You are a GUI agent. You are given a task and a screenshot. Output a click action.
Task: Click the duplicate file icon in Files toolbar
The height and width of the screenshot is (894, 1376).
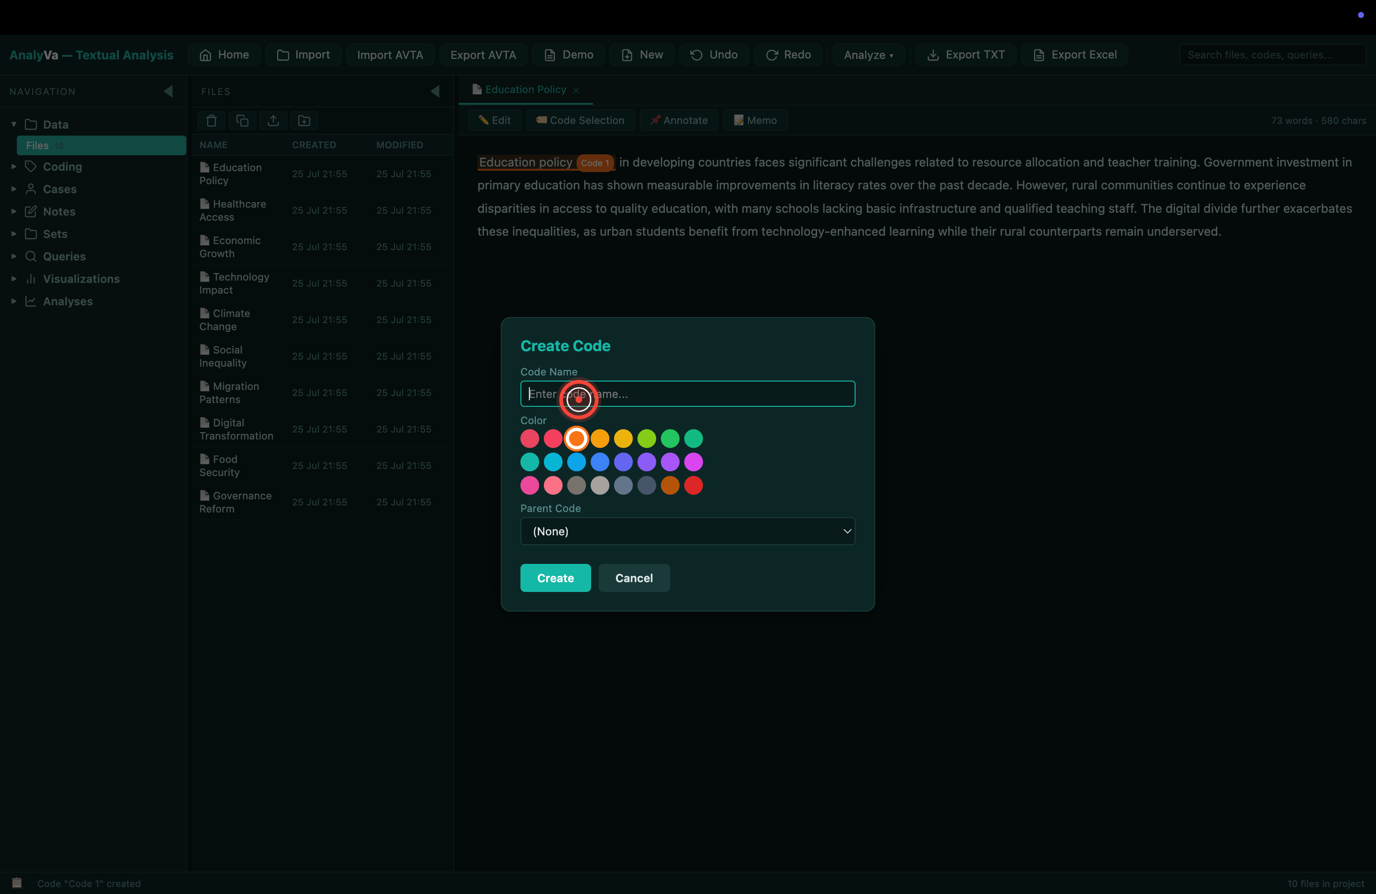(242, 121)
